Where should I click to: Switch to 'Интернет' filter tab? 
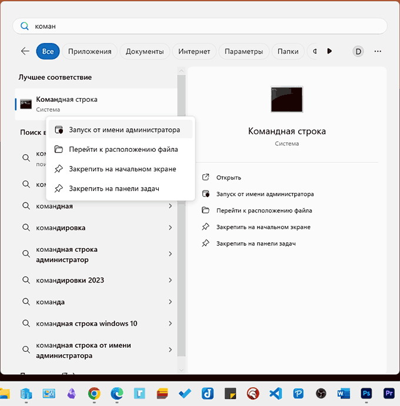click(x=194, y=51)
